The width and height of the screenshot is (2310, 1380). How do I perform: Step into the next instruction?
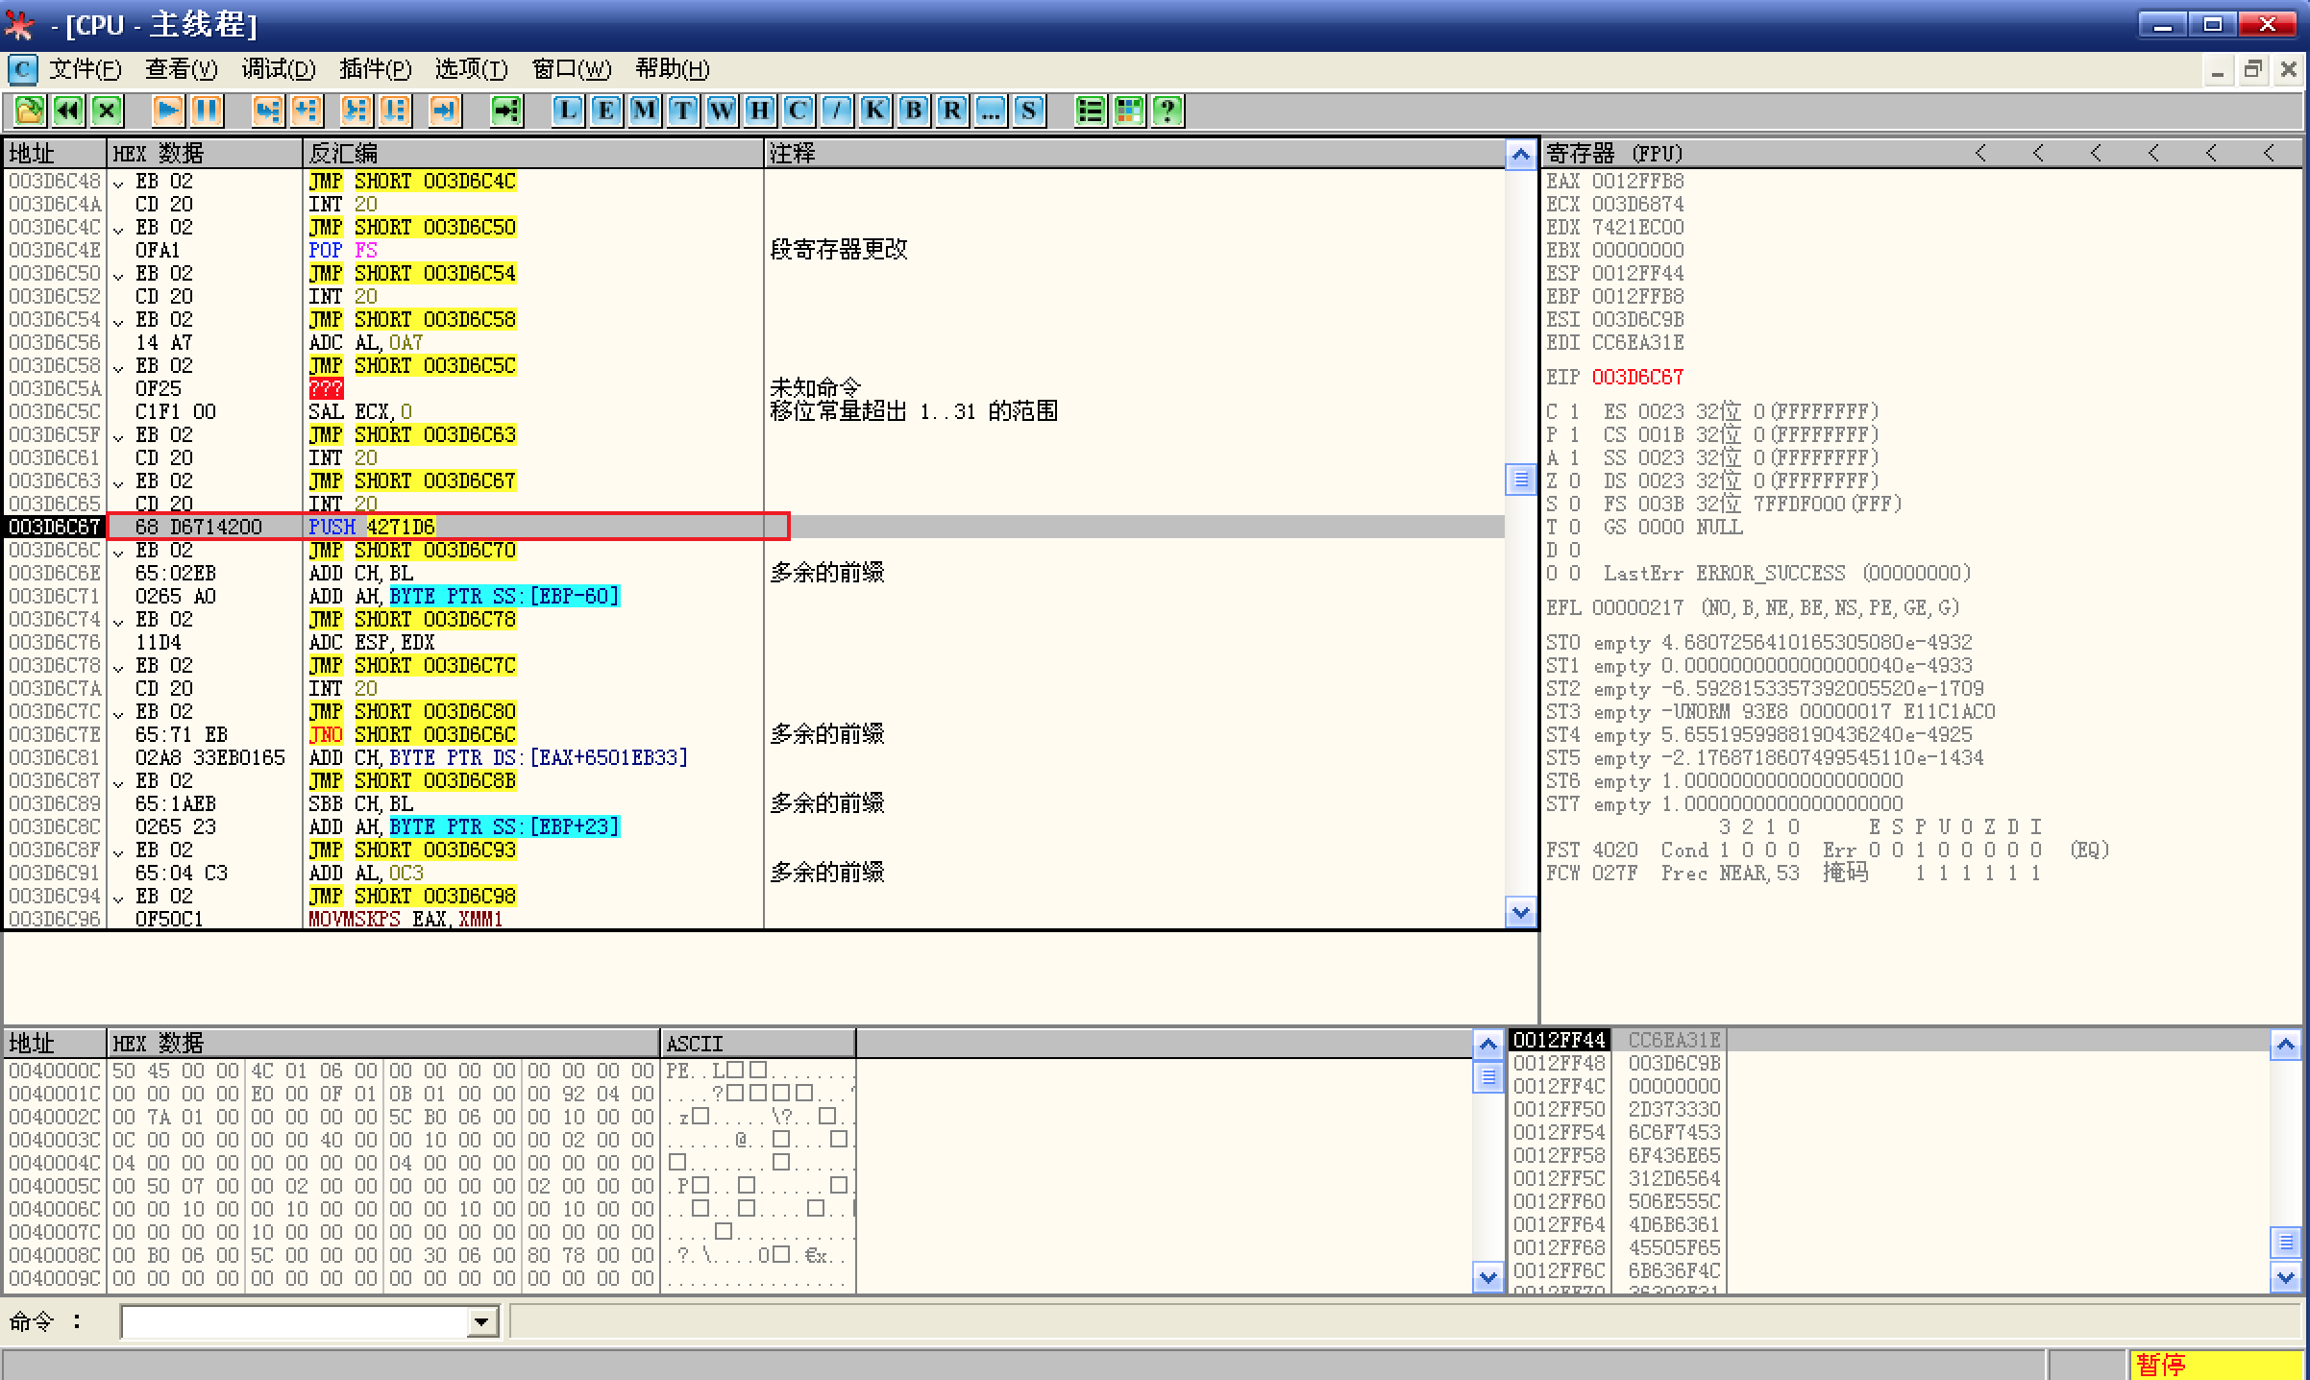pyautogui.click(x=267, y=111)
